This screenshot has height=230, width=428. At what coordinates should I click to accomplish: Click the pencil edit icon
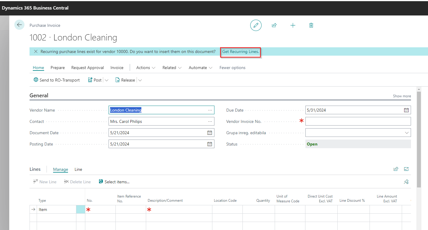pos(256,25)
